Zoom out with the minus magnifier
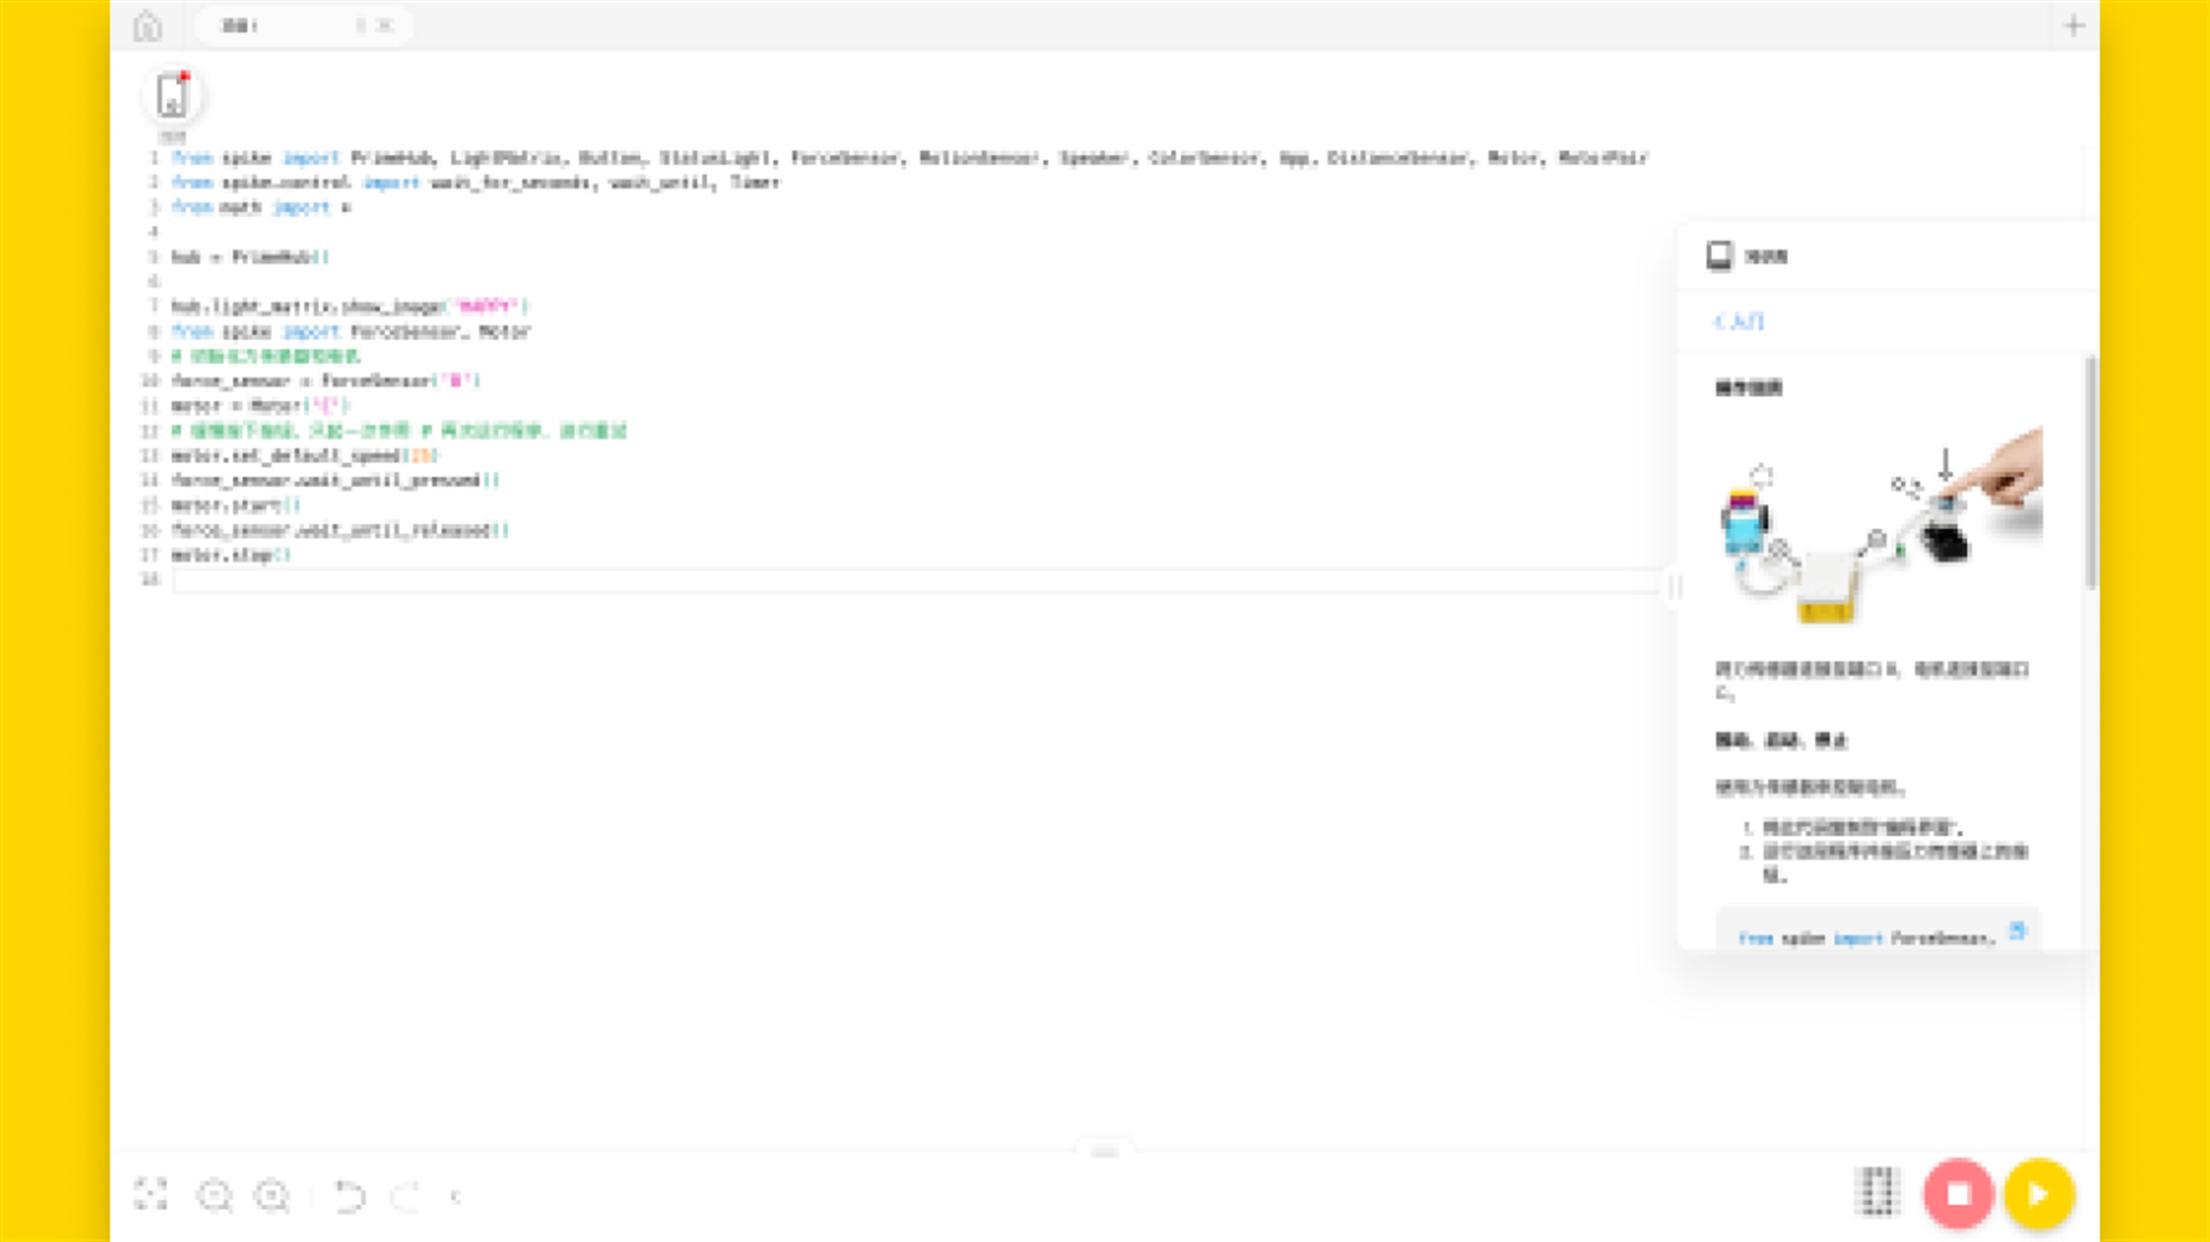 [x=215, y=1195]
